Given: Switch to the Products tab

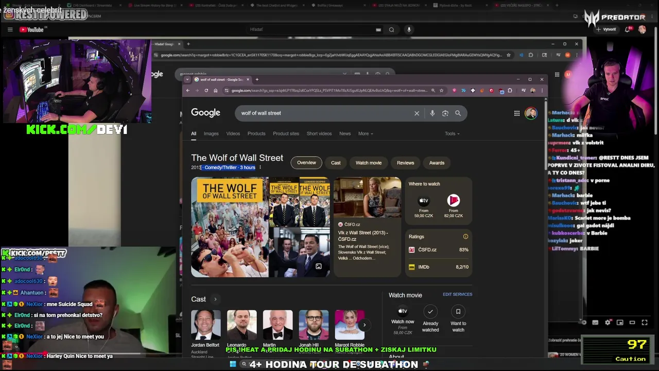Looking at the screenshot, I should tap(256, 133).
